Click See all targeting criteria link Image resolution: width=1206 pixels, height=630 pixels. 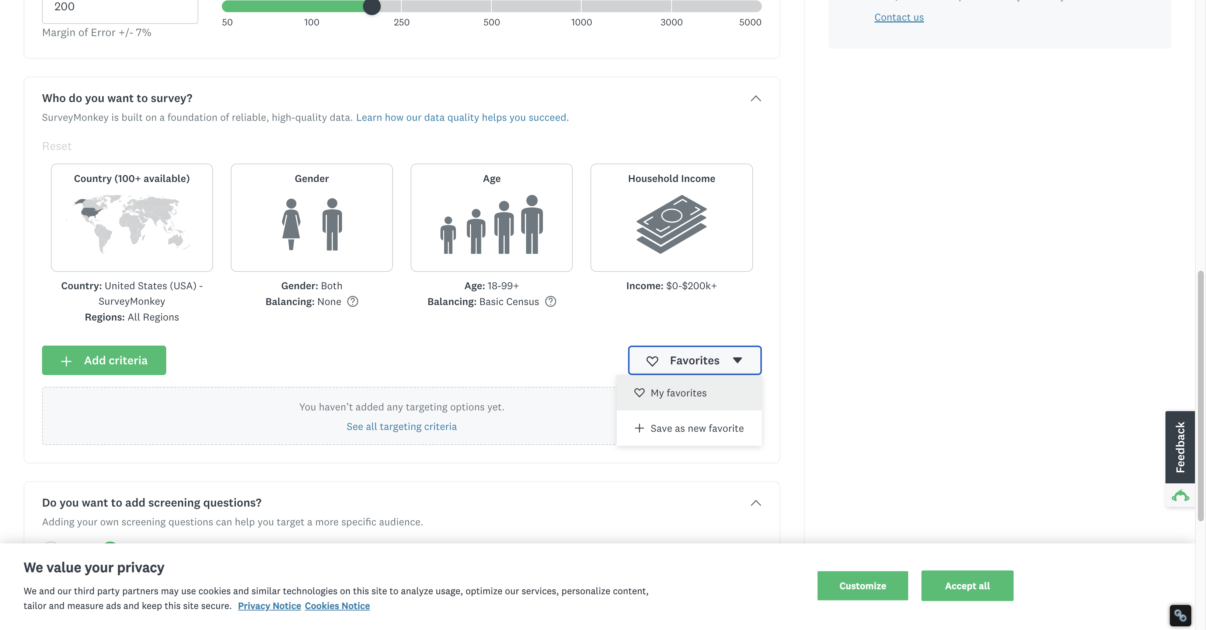coord(401,426)
